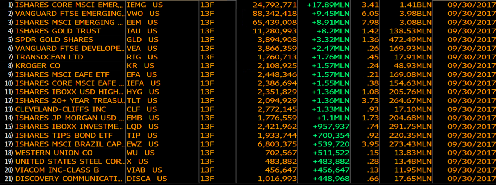
Task: Select VIACOM INC-CLASS B holding
Action: (57, 170)
